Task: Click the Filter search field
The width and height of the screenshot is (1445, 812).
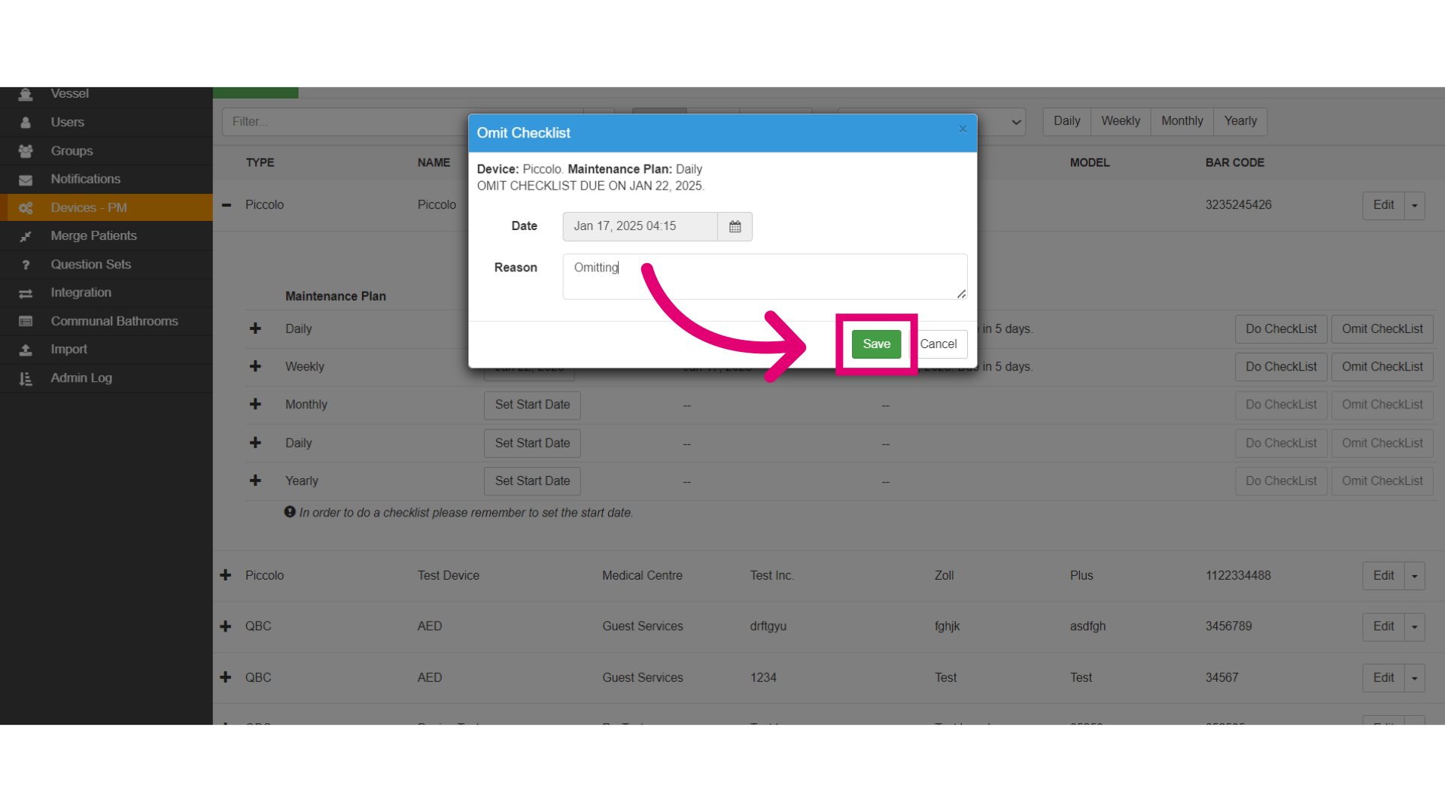Action: coord(345,122)
